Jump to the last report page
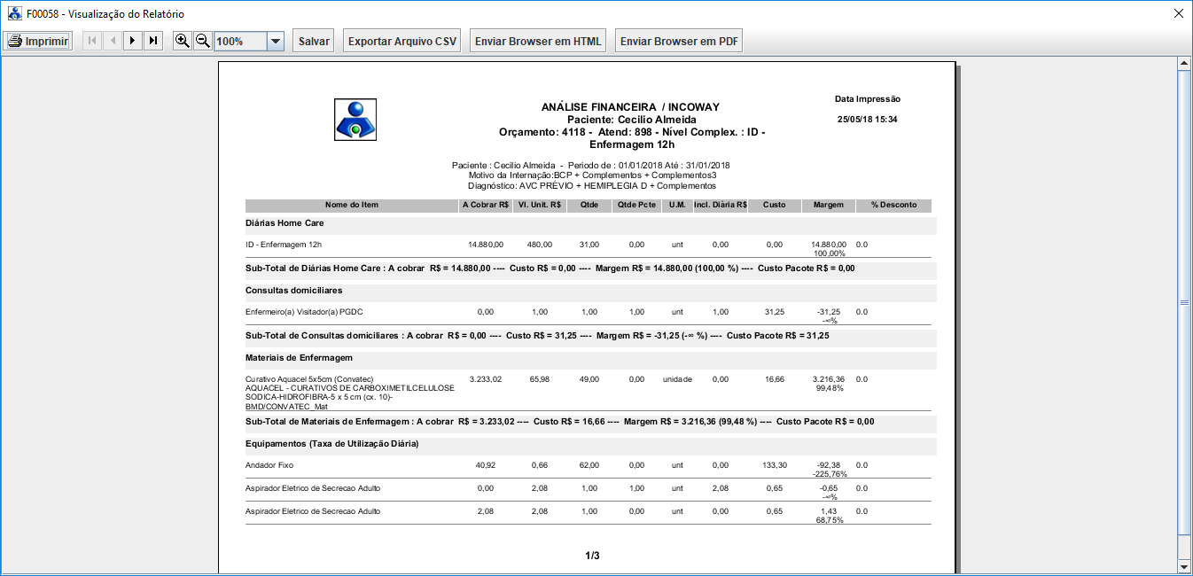 (153, 41)
